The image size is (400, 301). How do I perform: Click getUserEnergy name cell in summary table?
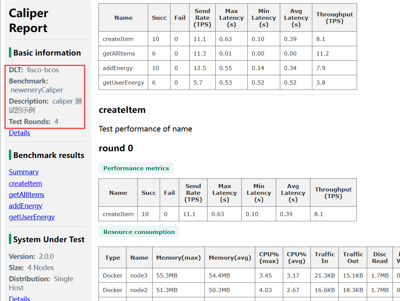(123, 82)
